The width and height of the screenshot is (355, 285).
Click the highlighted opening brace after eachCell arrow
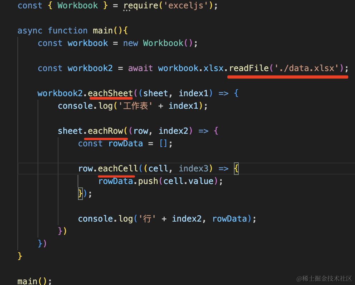[x=236, y=169]
